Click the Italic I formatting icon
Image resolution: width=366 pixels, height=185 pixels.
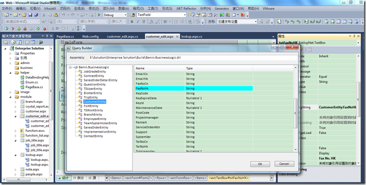138,22
